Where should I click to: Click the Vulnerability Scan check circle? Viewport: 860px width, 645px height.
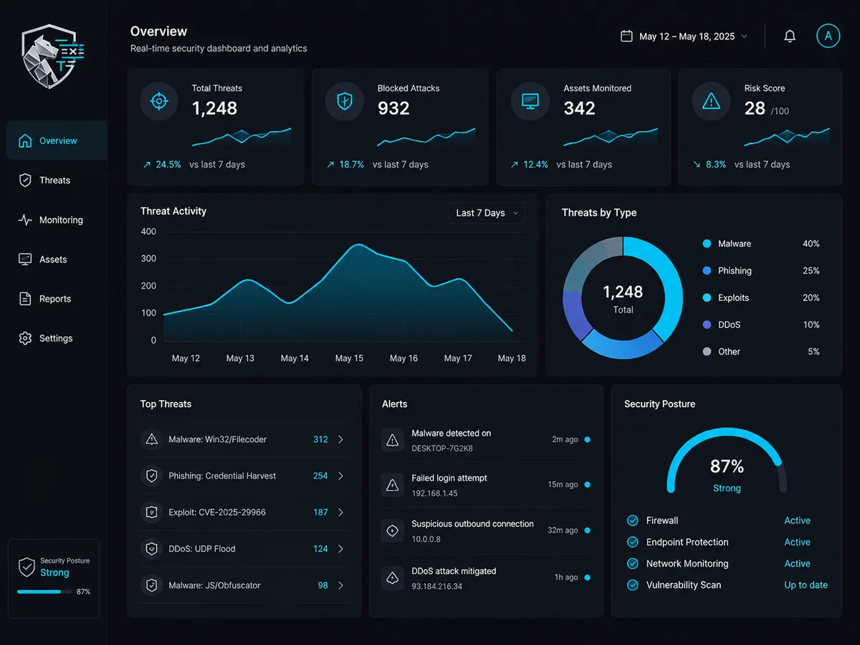(x=633, y=585)
